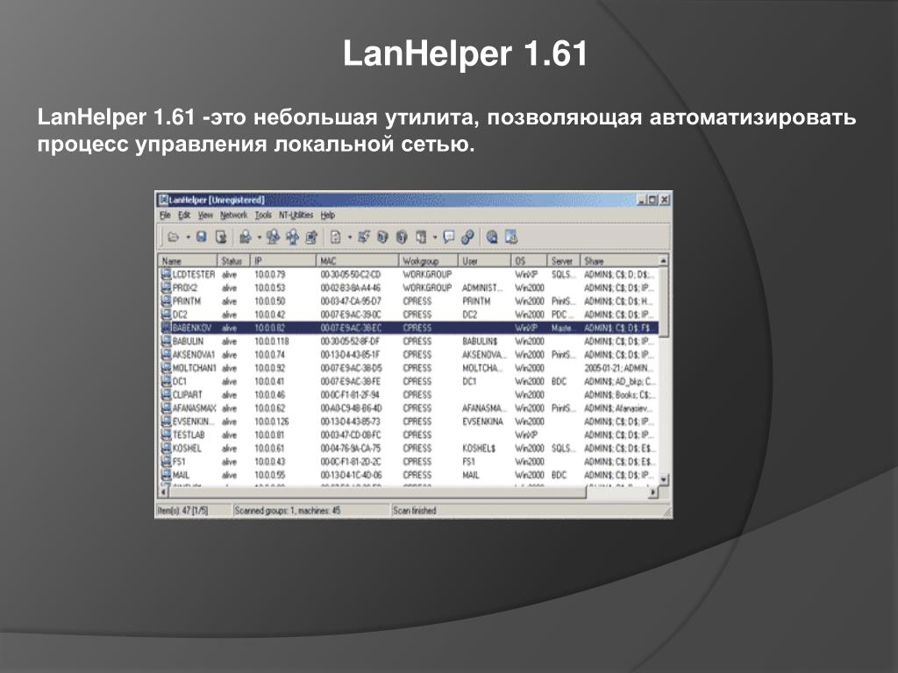
Task: Click the vertical scrollbar down arrow
Action: click(x=664, y=479)
